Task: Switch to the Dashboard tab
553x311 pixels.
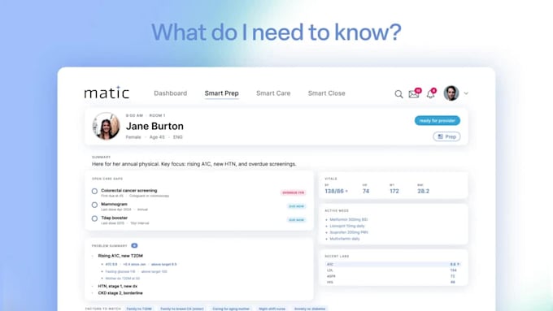Action: (170, 93)
